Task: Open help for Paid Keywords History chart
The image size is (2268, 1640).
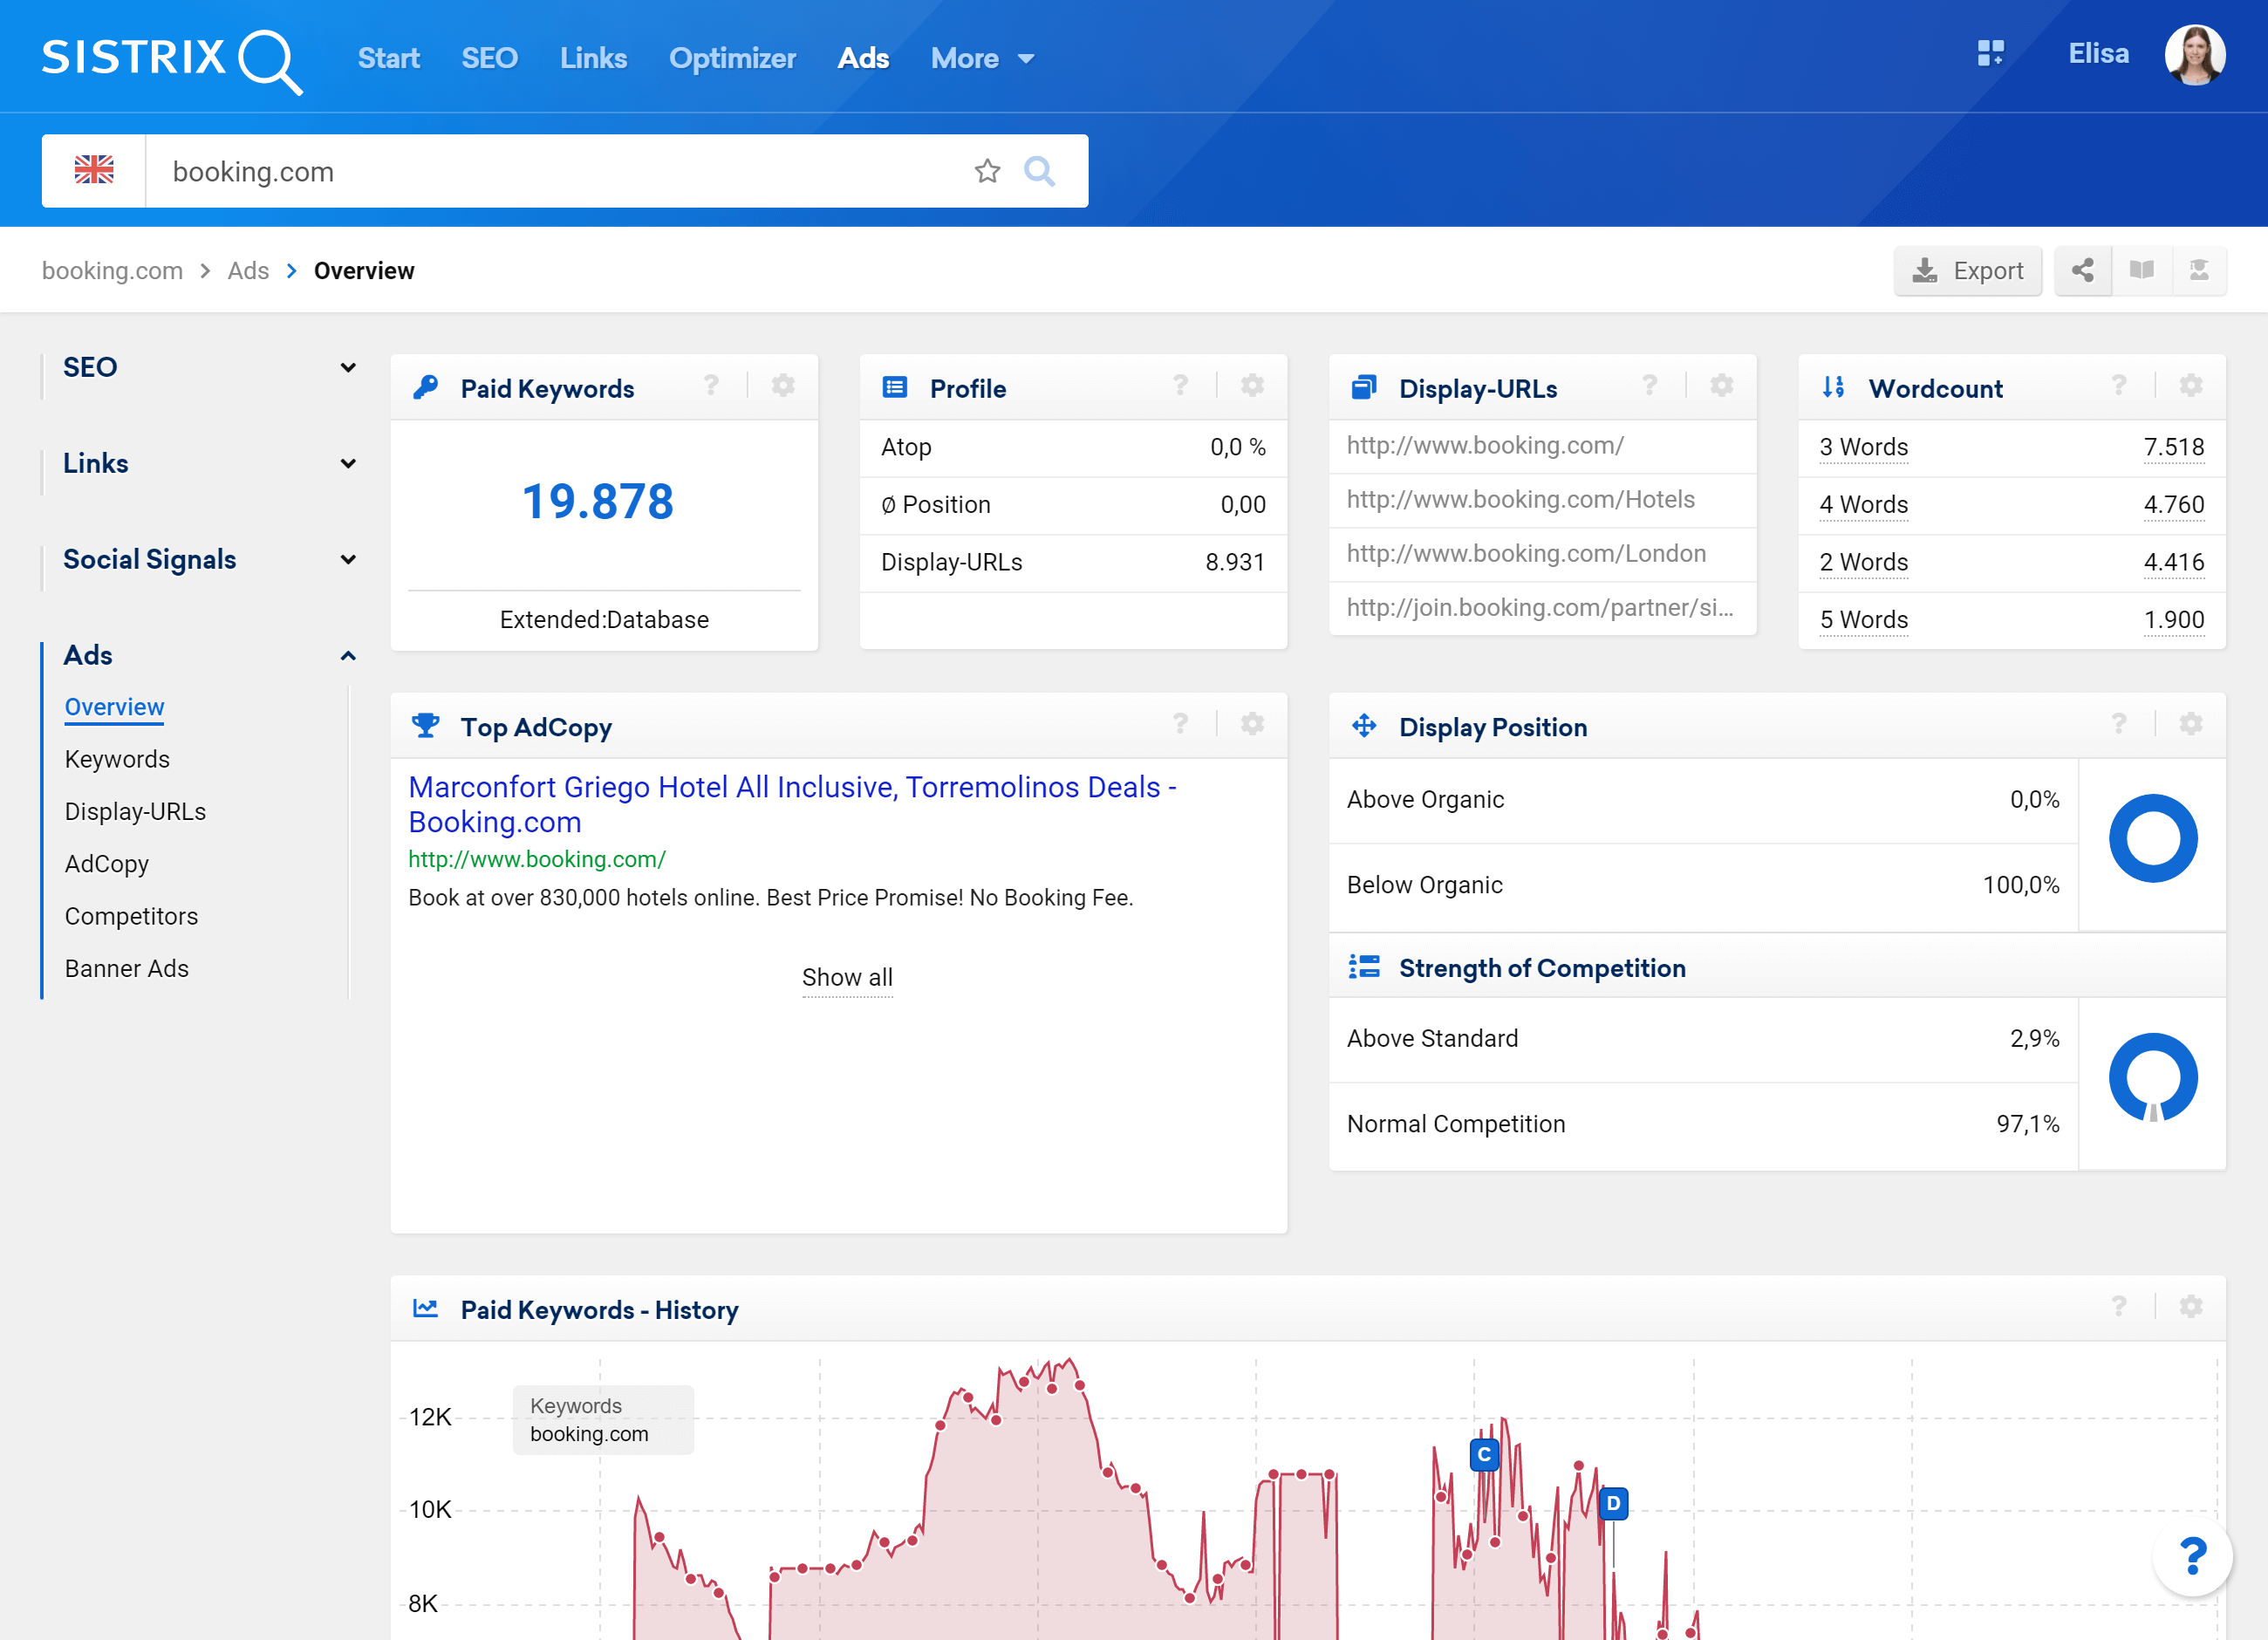Action: click(2119, 1307)
